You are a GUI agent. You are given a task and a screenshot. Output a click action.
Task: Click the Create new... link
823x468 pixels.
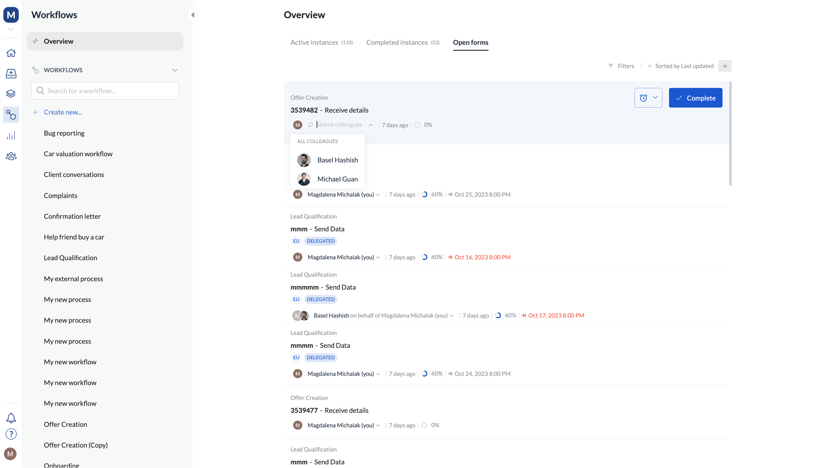63,112
